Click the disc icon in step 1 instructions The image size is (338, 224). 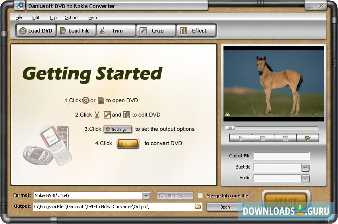[x=86, y=100]
